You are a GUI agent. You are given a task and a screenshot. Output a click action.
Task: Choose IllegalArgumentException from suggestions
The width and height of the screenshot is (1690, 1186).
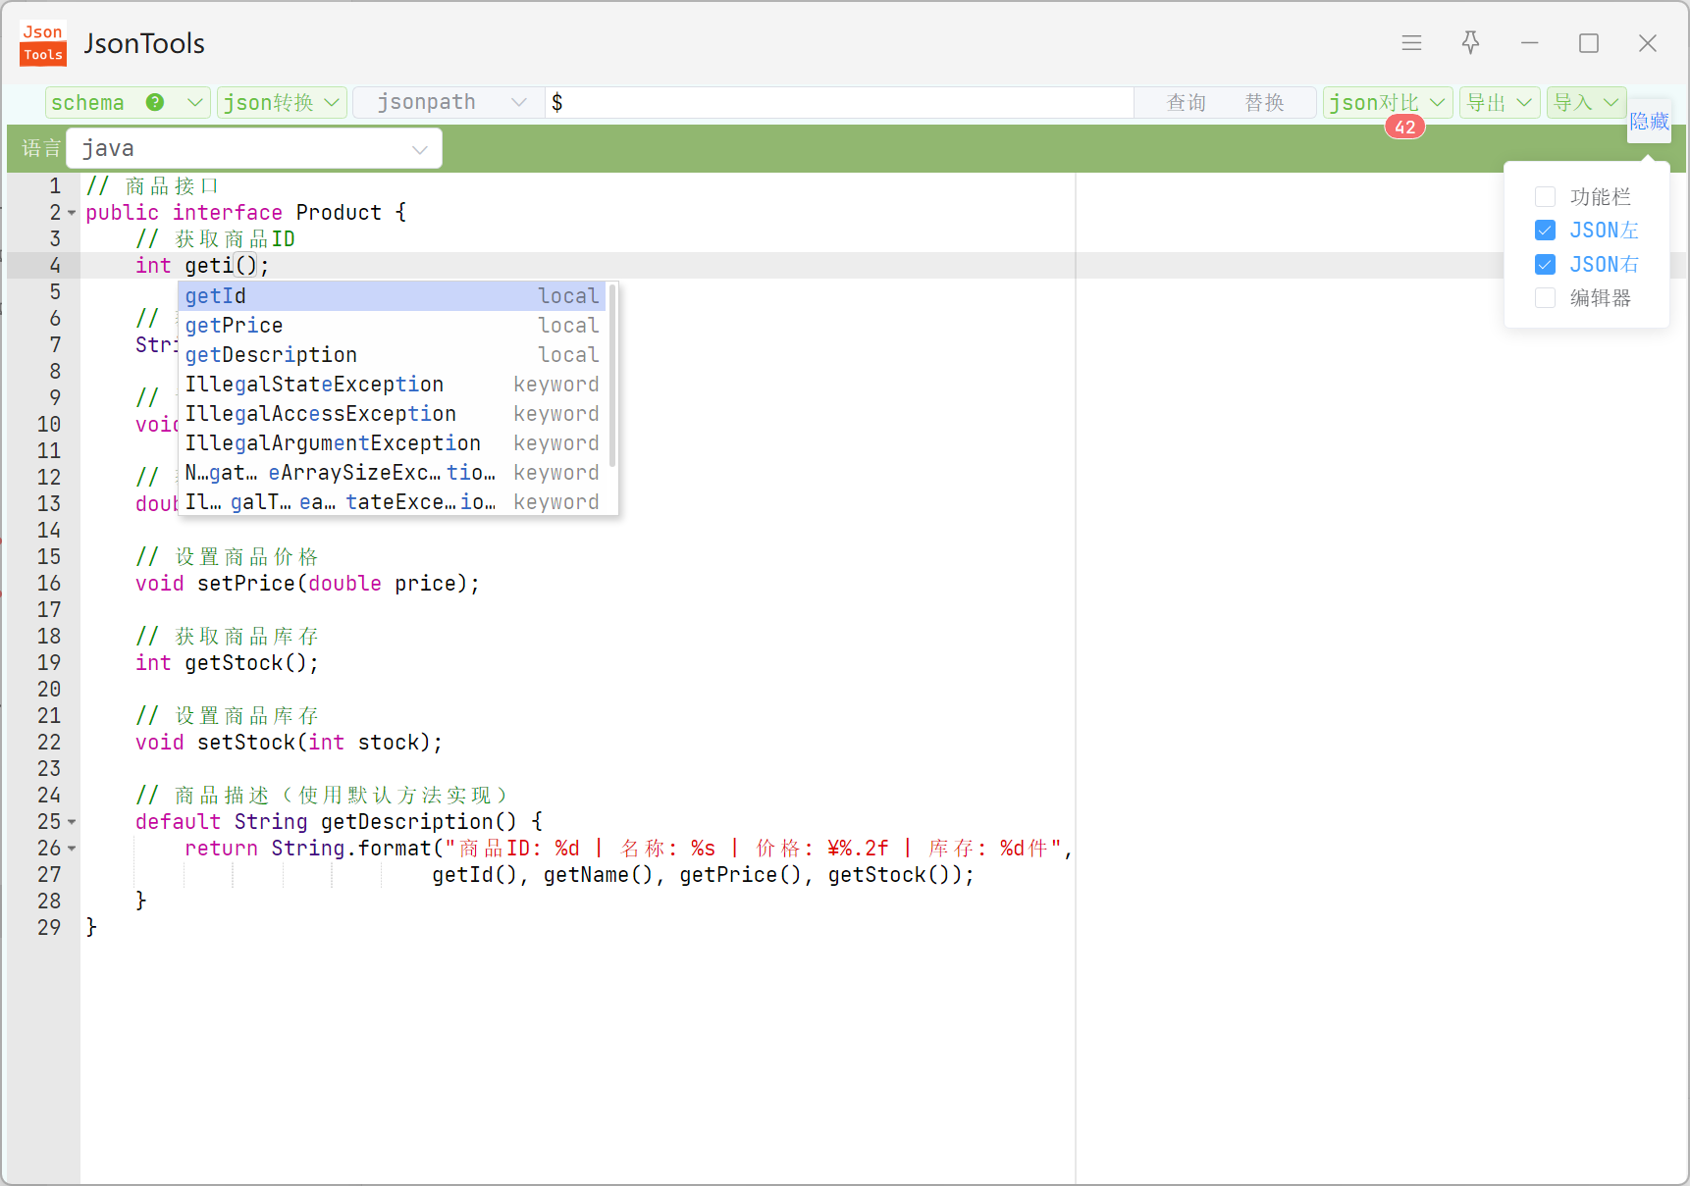point(393,443)
